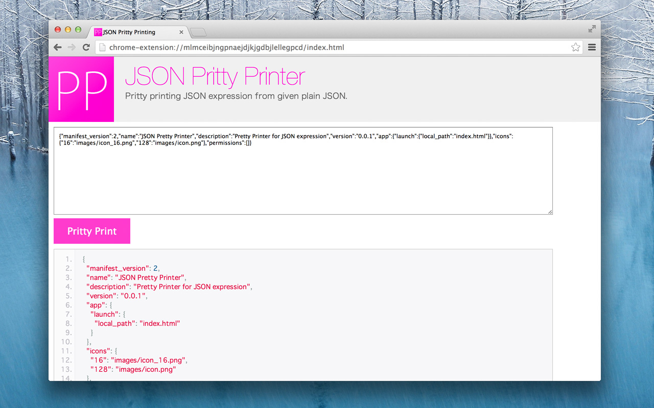Click the page reload icon
This screenshot has width=654, height=408.
pos(85,47)
